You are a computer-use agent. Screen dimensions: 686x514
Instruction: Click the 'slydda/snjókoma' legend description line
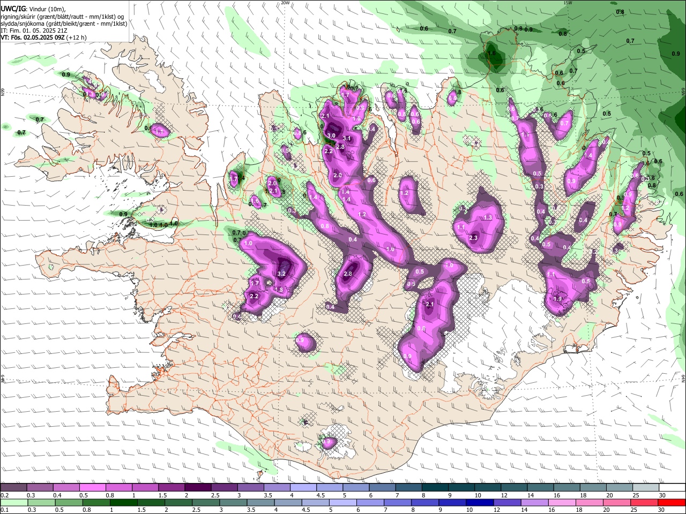(64, 24)
